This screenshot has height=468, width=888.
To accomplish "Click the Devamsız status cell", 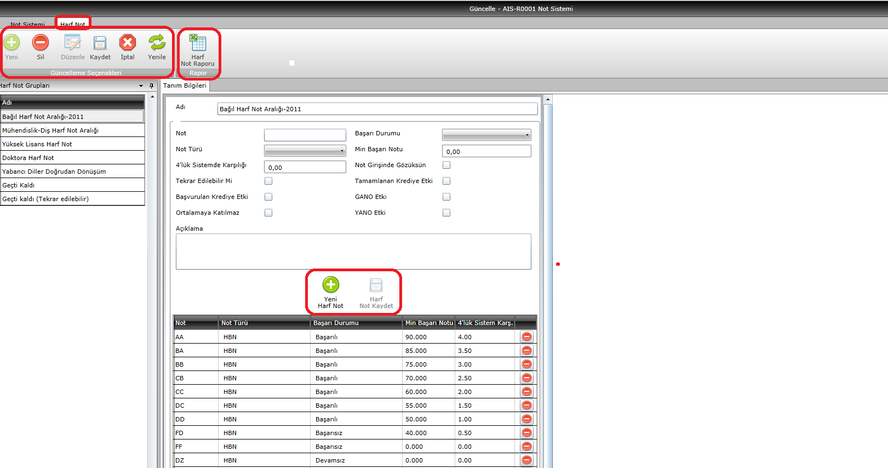I will point(356,460).
